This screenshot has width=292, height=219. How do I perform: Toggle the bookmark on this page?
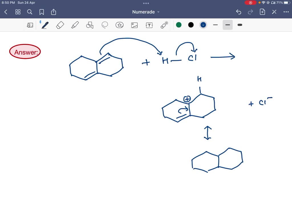pos(42,12)
